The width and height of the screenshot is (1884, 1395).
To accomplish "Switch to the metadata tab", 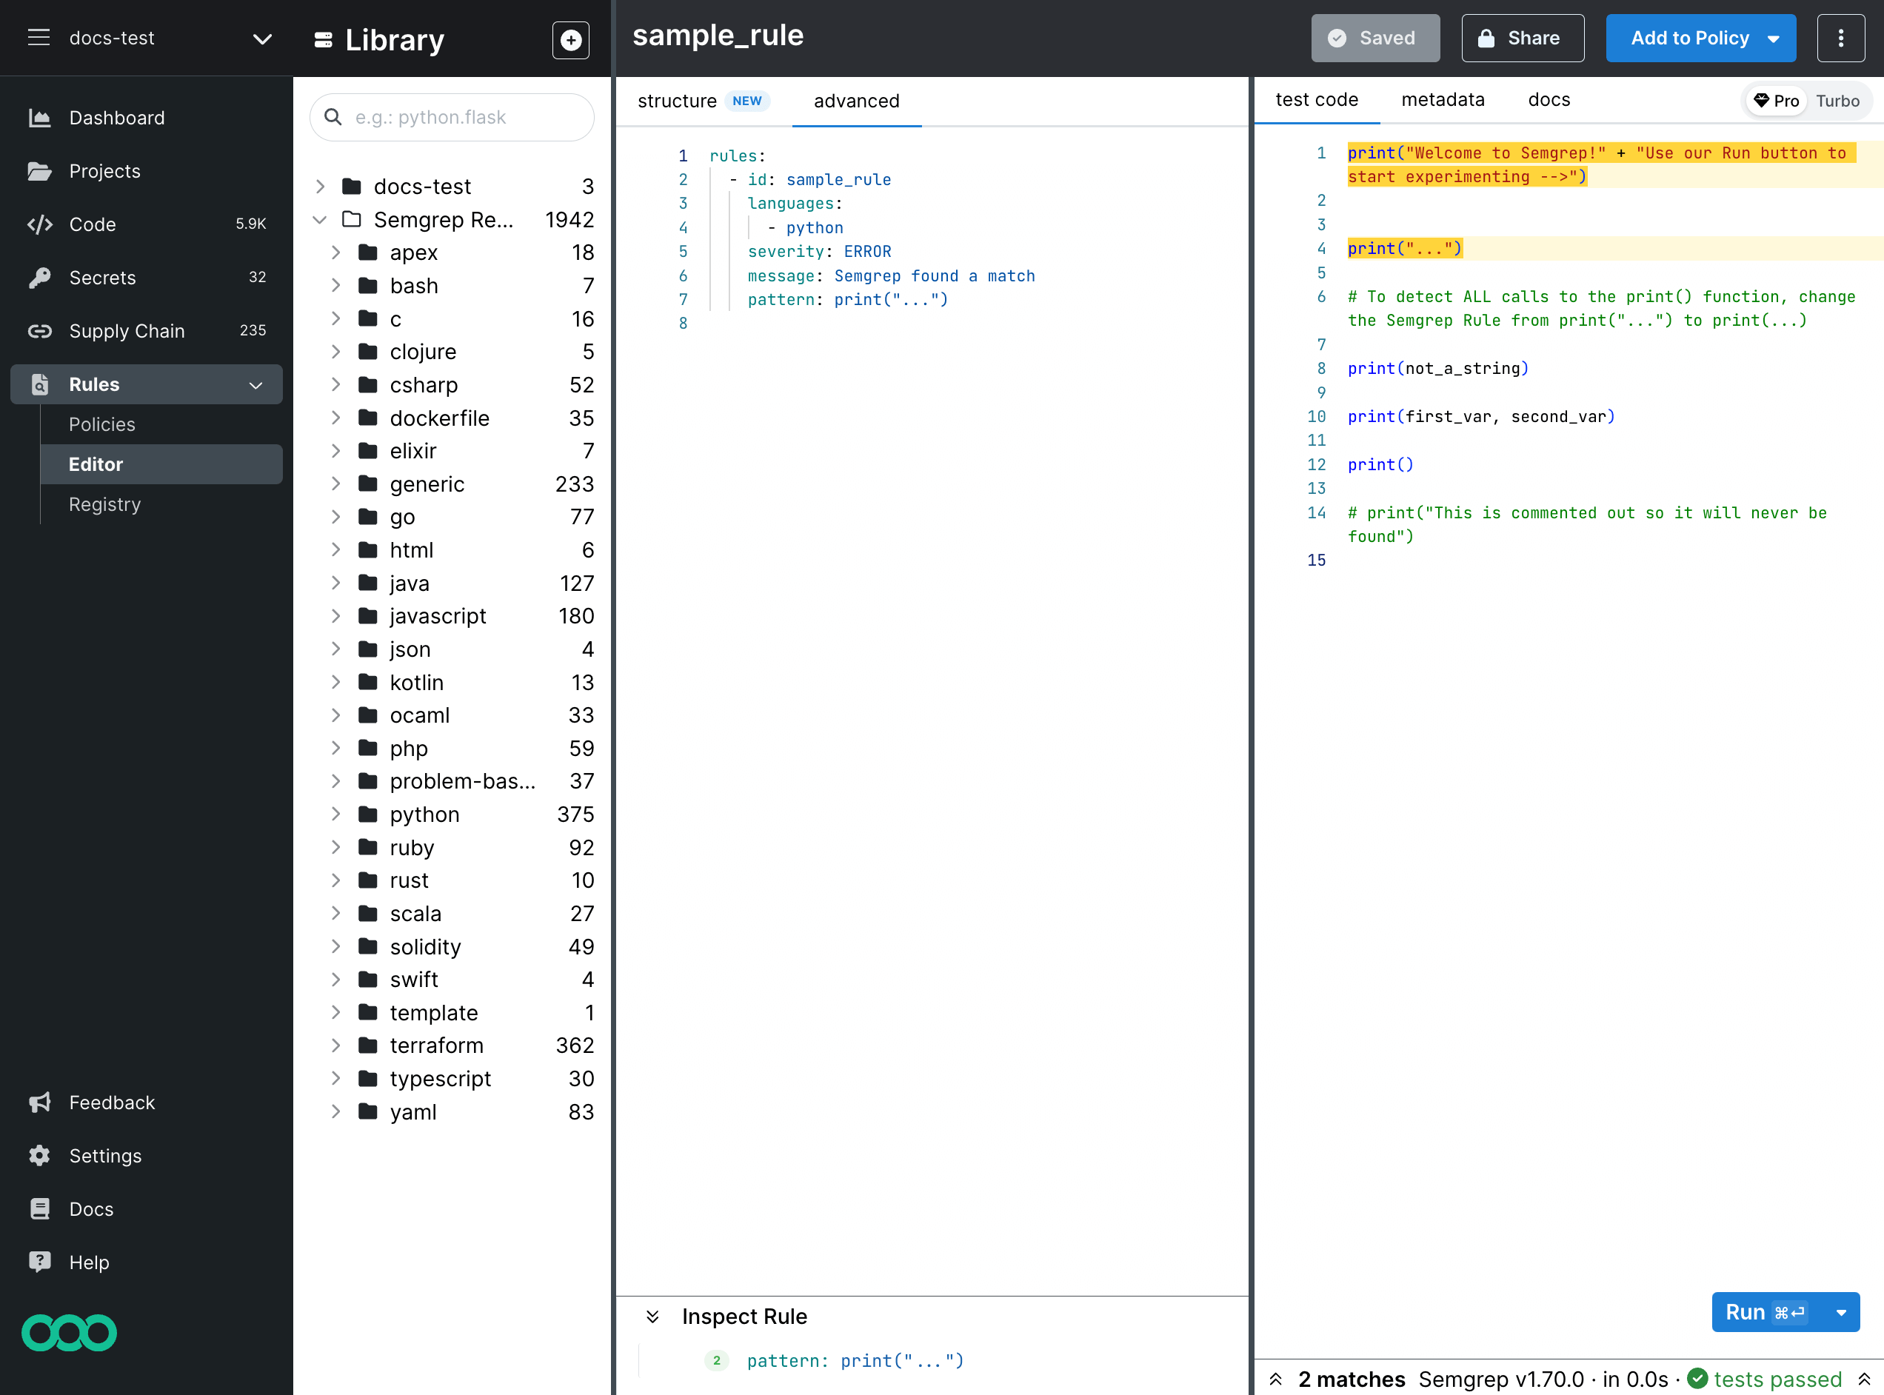I will (1443, 100).
